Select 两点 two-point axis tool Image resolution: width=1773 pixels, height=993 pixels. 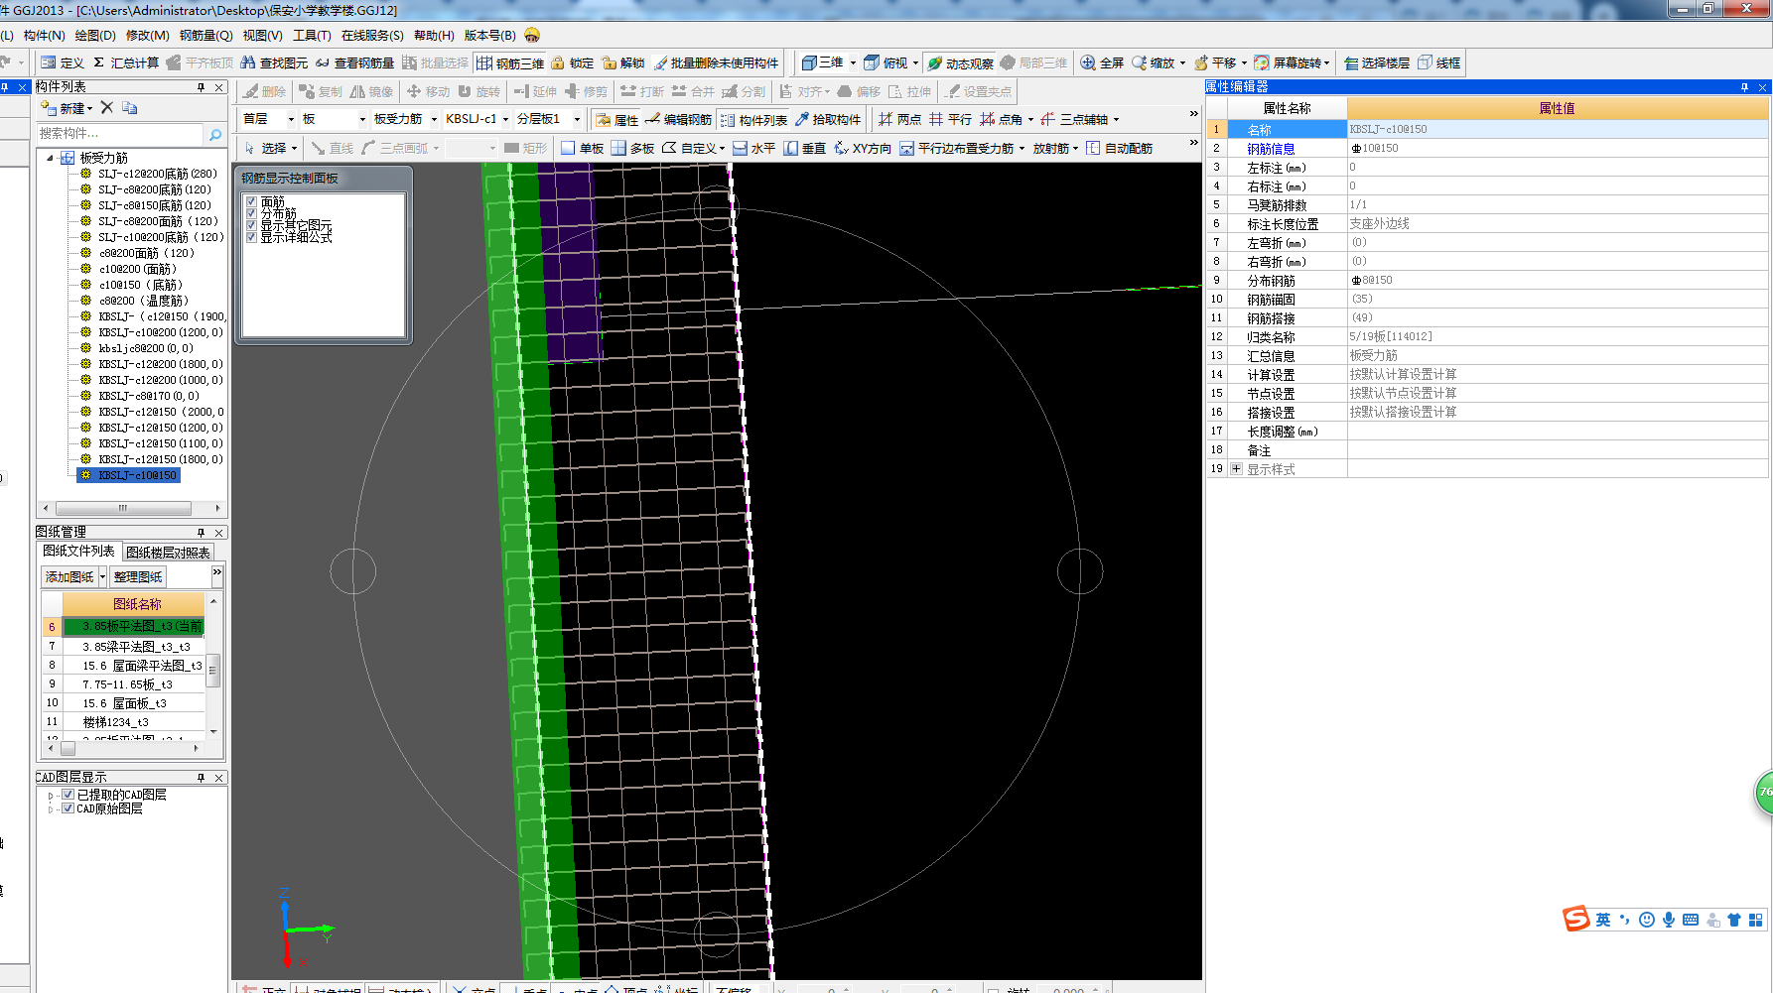click(899, 120)
